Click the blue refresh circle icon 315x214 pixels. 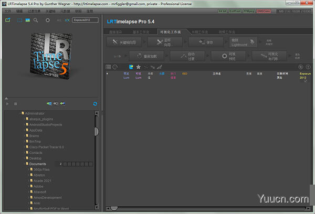coord(95,103)
